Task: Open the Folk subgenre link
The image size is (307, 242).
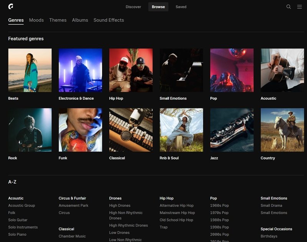Action: pyautogui.click(x=12, y=213)
